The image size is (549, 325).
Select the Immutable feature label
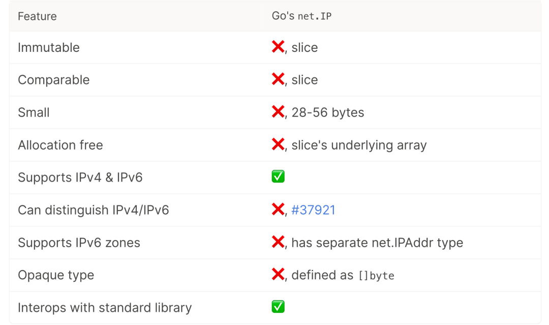click(x=49, y=47)
